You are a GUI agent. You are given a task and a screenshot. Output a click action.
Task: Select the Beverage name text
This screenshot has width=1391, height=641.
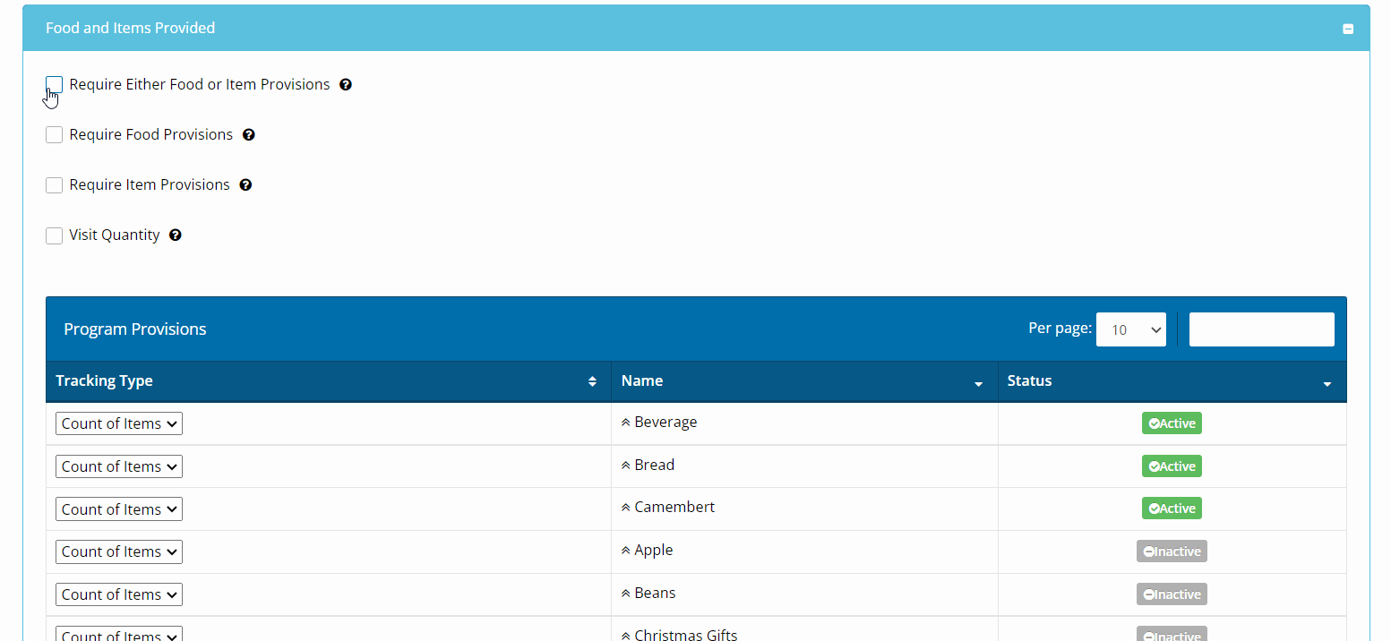pyautogui.click(x=665, y=423)
